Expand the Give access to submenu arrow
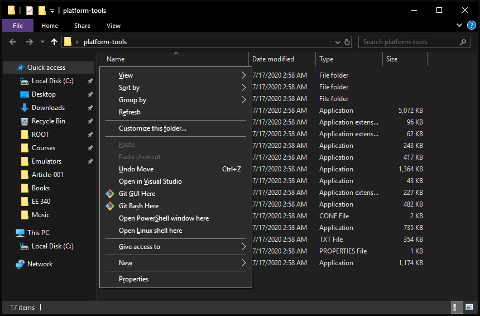480x316 pixels. (244, 247)
